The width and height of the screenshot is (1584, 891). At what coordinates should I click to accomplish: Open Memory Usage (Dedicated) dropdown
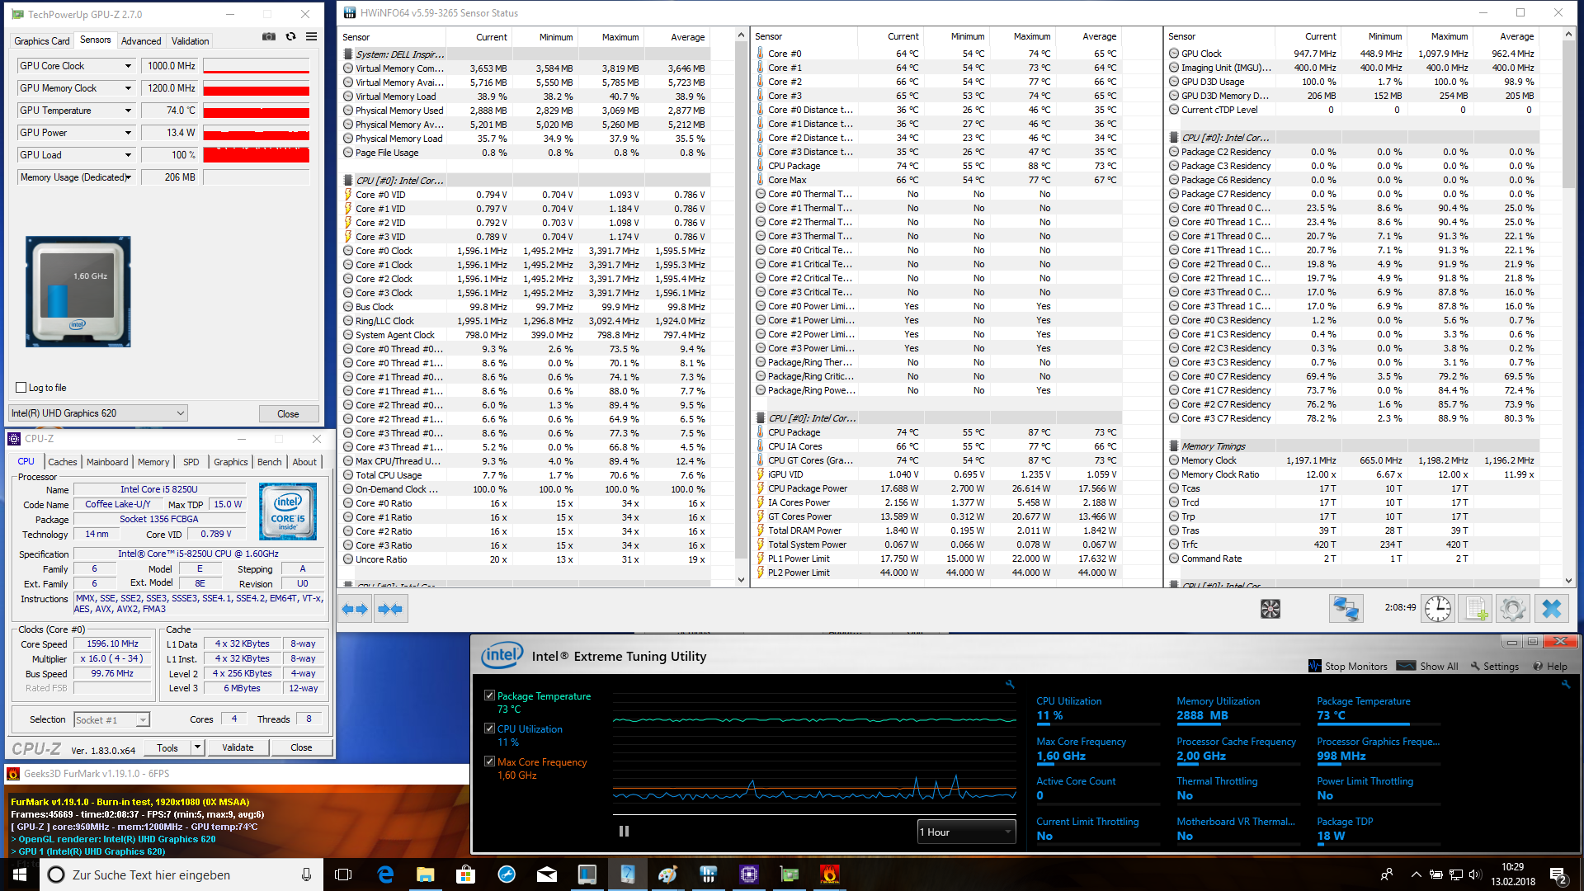[128, 177]
